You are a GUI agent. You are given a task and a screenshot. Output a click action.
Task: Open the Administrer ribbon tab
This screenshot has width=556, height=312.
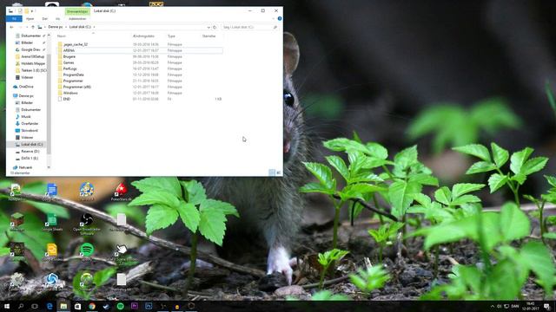click(77, 18)
